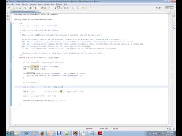Click the editor's horizontal scrollbar
This screenshot has height=136, width=182.
91,125
